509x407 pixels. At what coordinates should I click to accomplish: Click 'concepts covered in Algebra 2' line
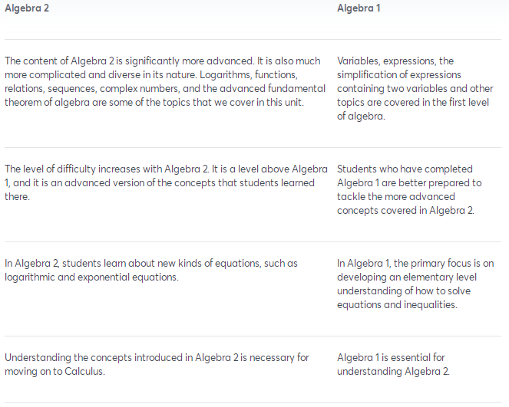click(405, 211)
